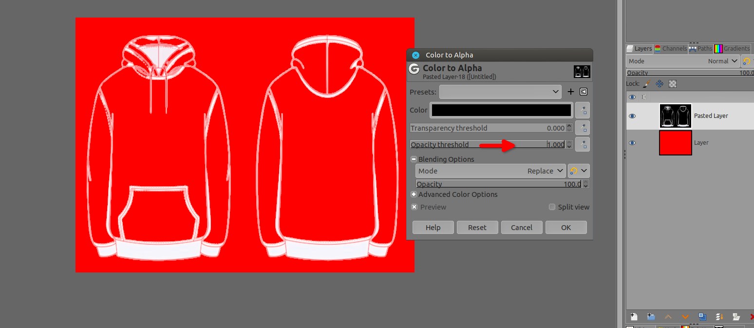The image size is (754, 328).
Task: Save current settings as a new preset
Action: click(571, 92)
